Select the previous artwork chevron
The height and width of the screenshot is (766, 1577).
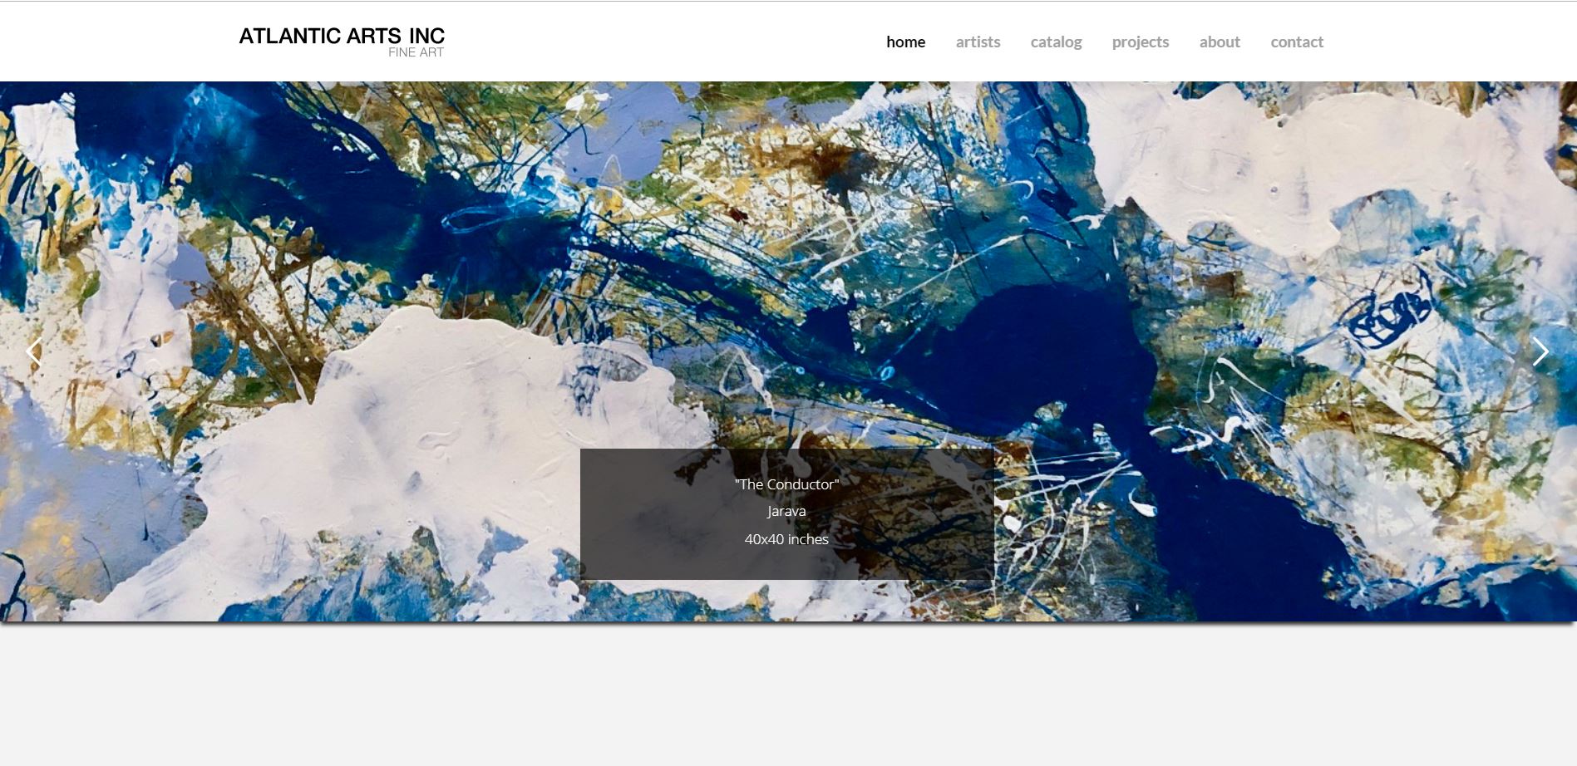35,352
